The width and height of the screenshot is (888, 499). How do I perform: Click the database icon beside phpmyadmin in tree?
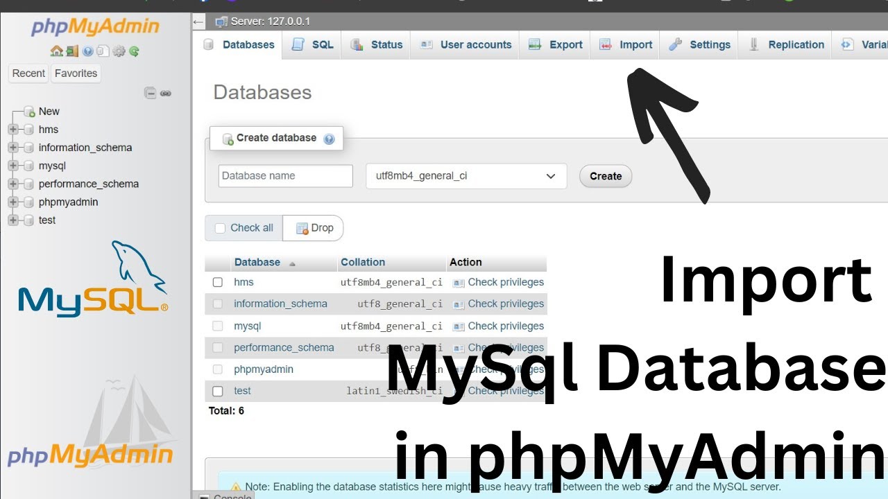[x=28, y=202]
